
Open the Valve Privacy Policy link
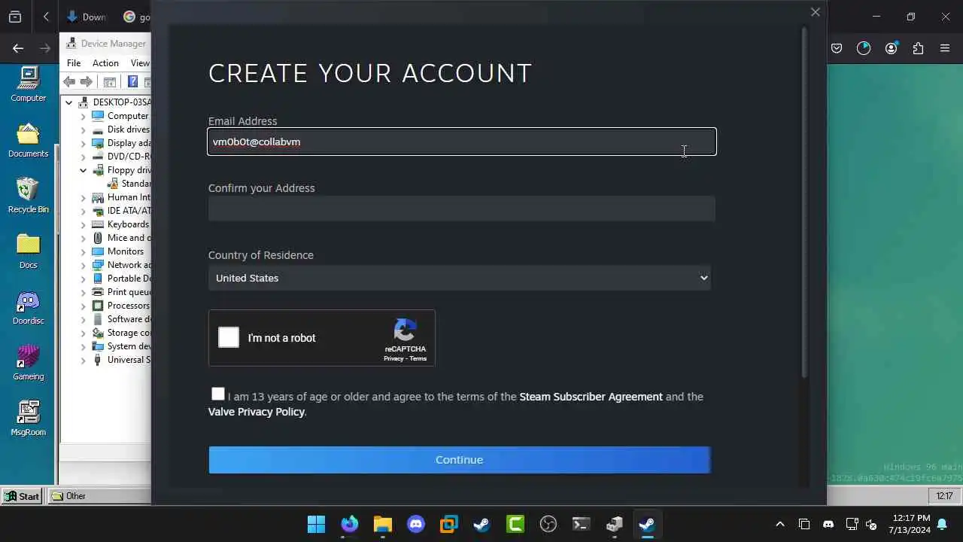(x=257, y=412)
